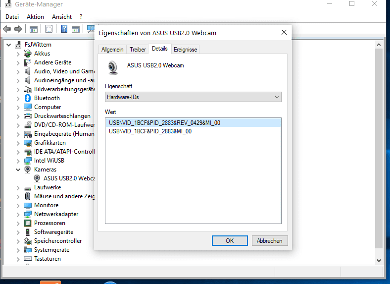Image resolution: width=390 pixels, height=284 pixels.
Task: Open Help via blue question mark icon
Action: tap(64, 29)
